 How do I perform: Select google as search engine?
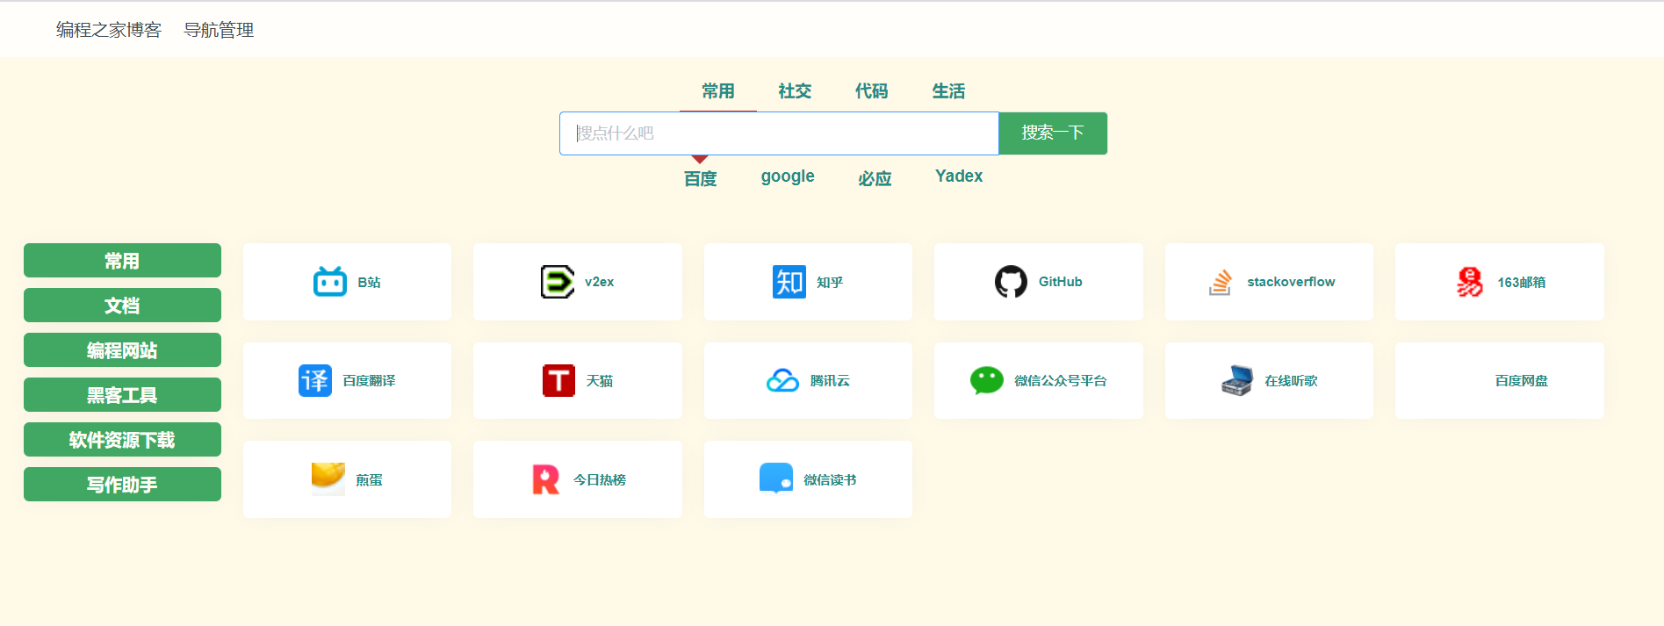[x=788, y=176]
